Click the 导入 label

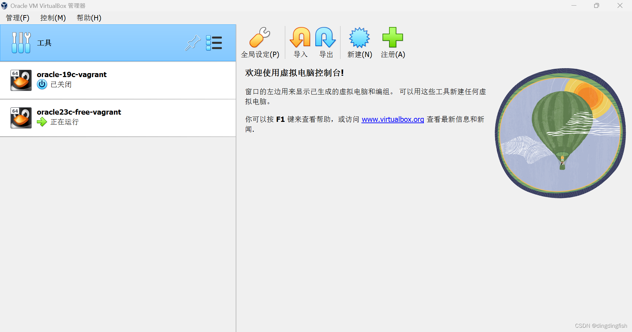[301, 54]
